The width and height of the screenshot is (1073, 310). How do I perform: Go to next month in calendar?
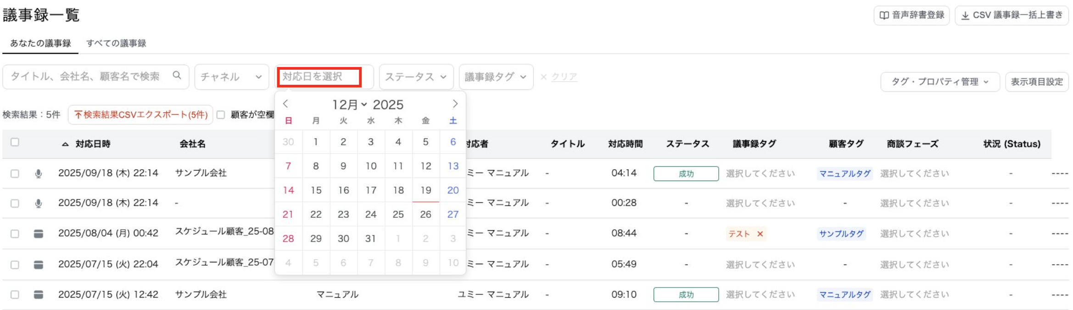pos(455,104)
